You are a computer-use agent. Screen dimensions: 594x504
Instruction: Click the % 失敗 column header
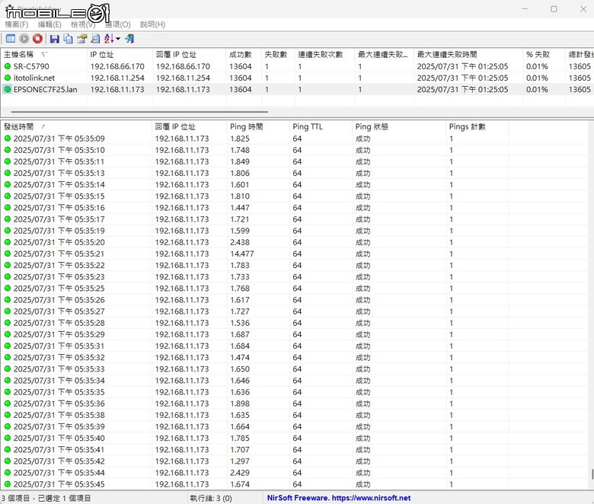(x=544, y=55)
